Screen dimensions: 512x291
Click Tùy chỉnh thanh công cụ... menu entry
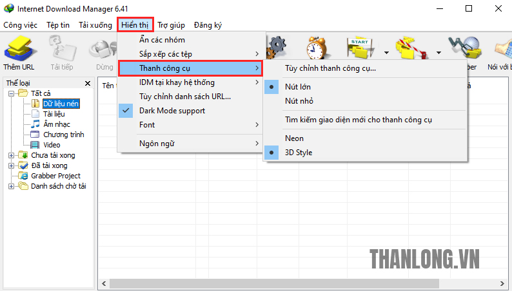pos(330,68)
